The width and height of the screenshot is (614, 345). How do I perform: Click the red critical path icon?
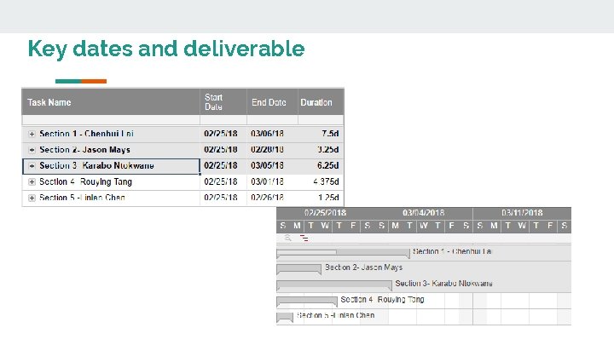304,238
